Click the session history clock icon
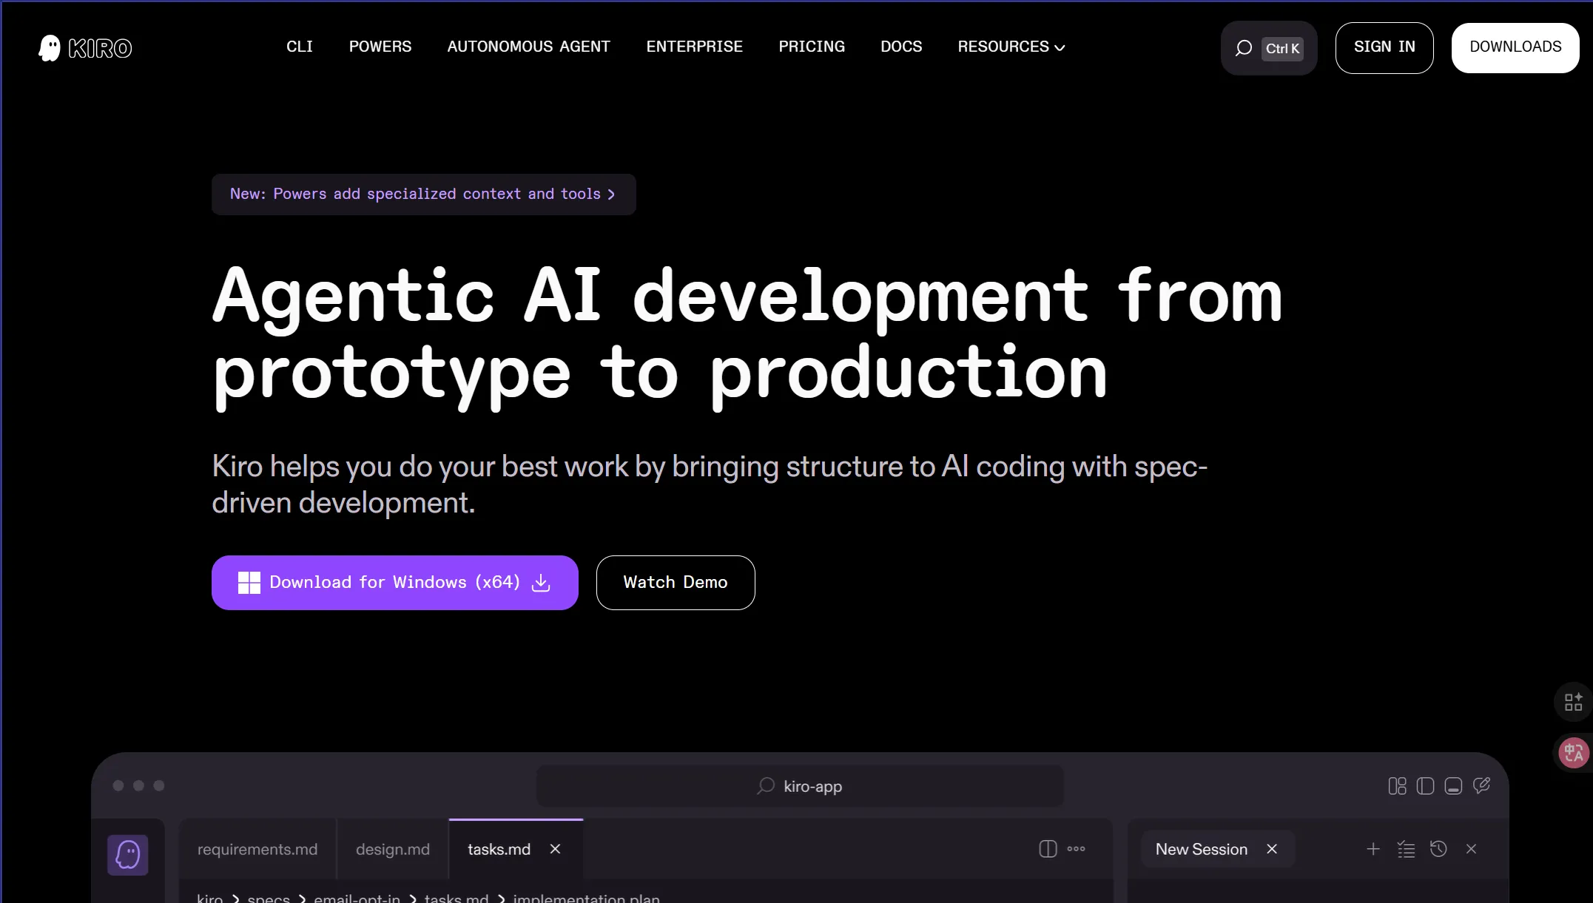The width and height of the screenshot is (1593, 903). (1438, 849)
